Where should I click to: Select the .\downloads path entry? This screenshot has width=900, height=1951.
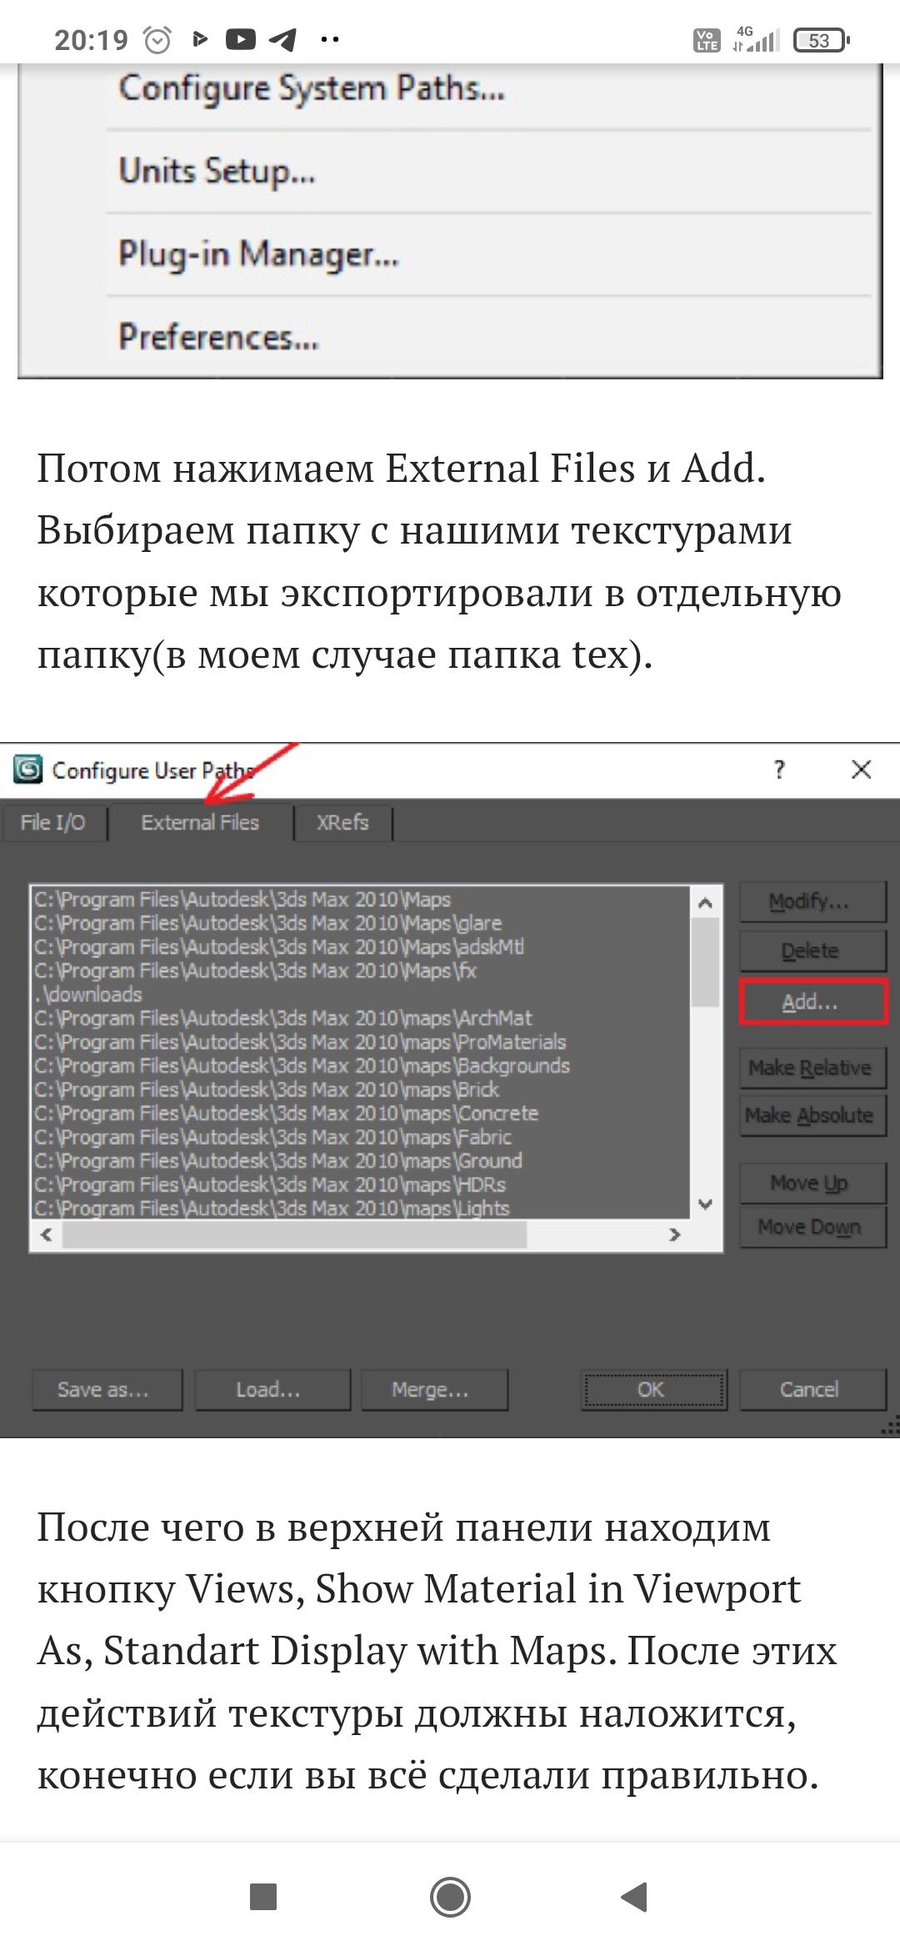point(89,995)
